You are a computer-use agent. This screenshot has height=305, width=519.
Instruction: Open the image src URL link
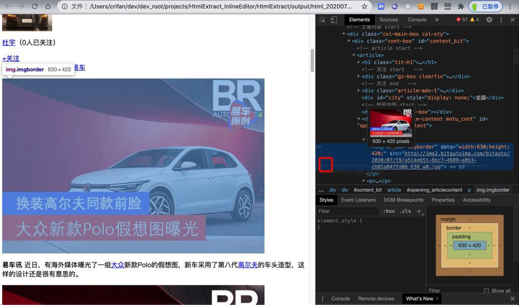[x=440, y=160]
